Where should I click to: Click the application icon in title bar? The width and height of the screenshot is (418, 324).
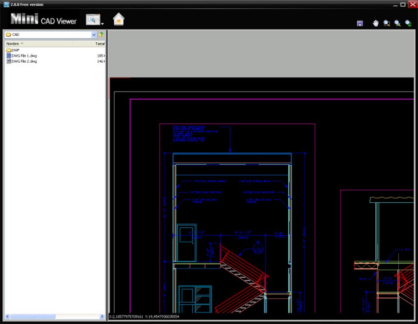click(6, 4)
